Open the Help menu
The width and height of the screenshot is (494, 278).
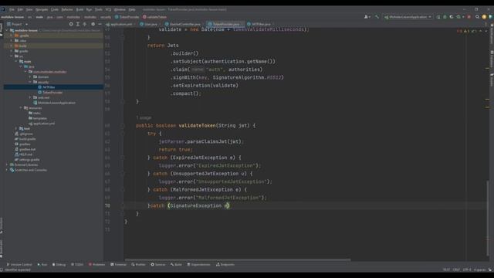pos(132,9)
